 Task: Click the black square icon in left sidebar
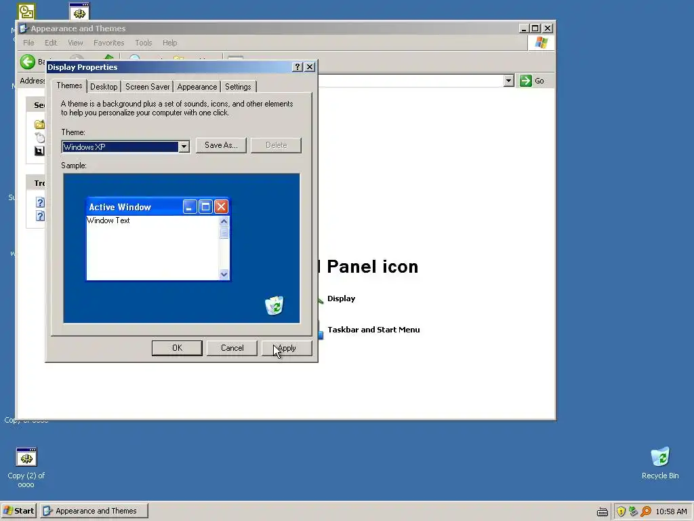click(x=39, y=151)
